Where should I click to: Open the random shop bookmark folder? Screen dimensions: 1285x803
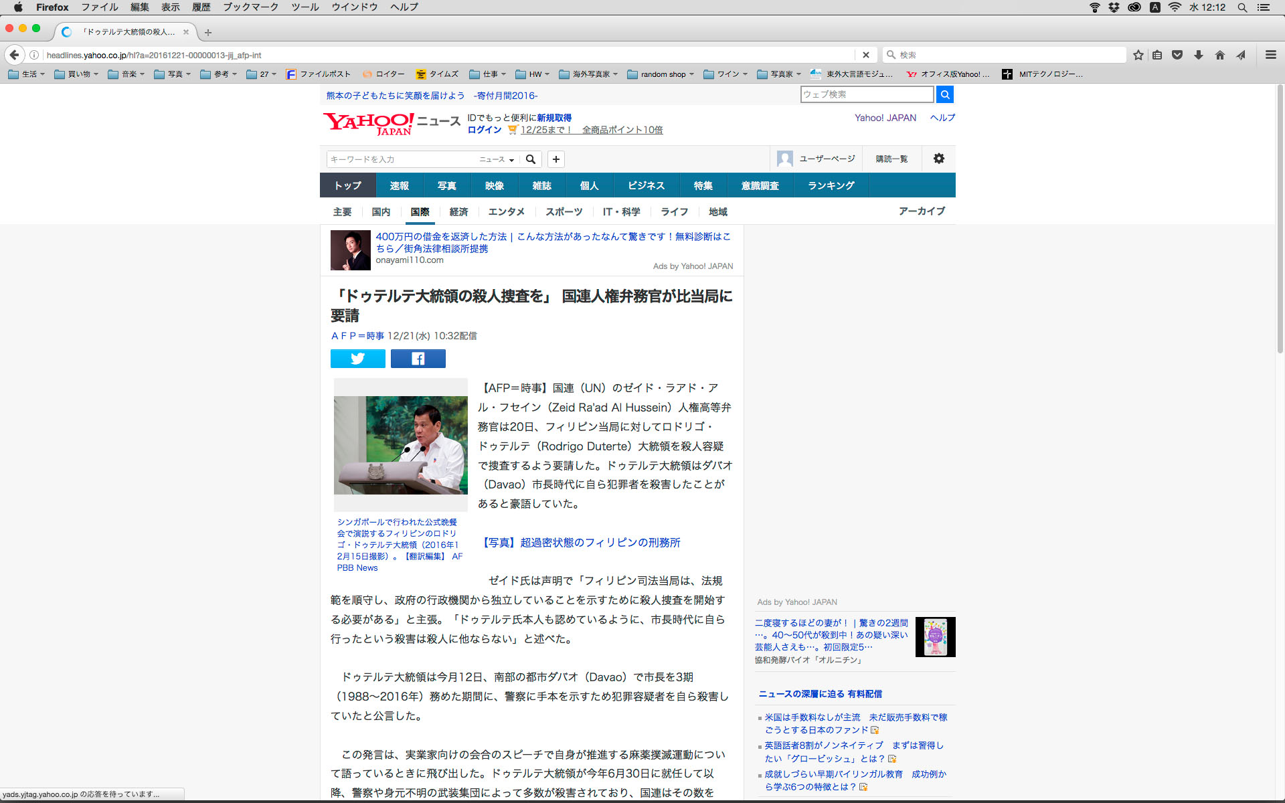point(661,74)
